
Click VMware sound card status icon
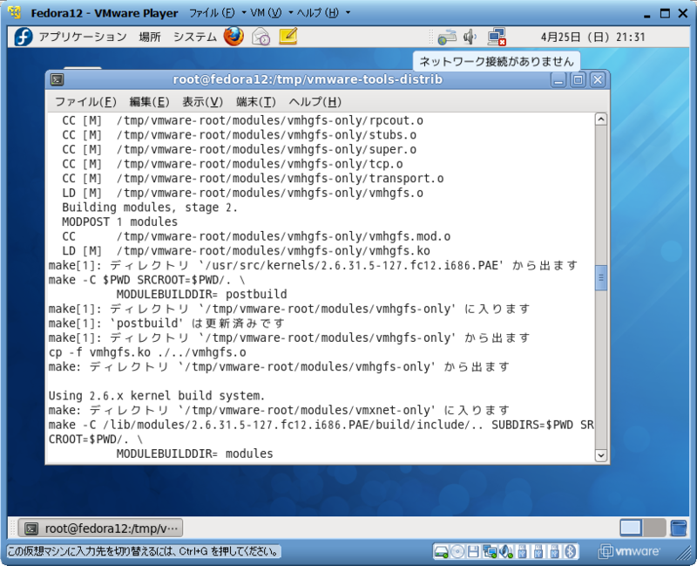pyautogui.click(x=506, y=552)
